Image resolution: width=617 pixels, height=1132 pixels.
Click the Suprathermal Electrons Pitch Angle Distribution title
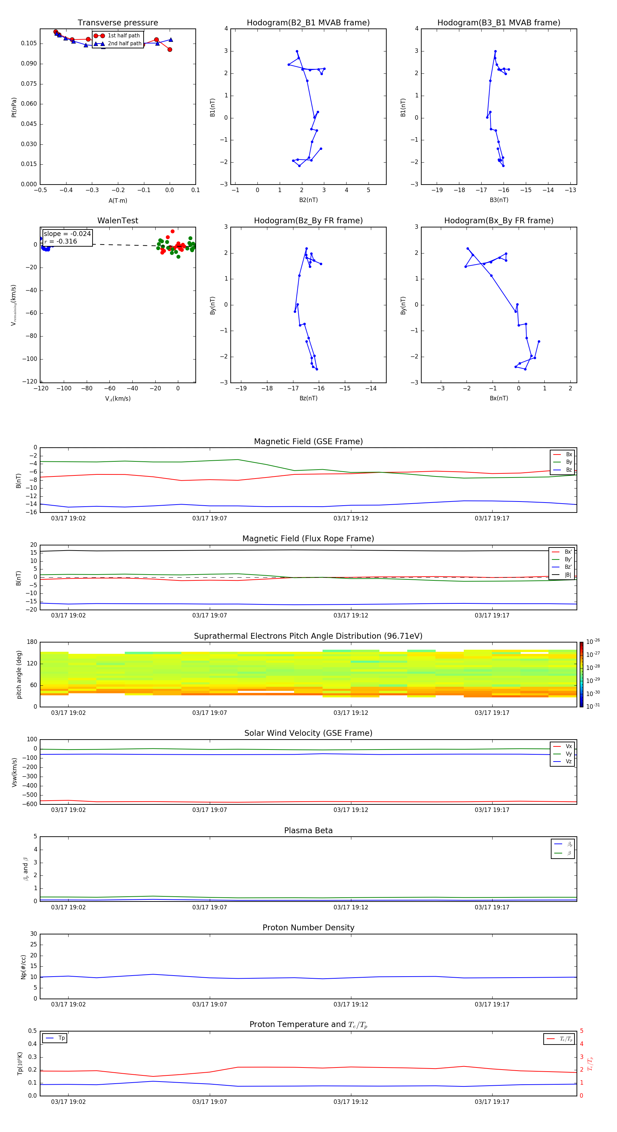pyautogui.click(x=308, y=636)
